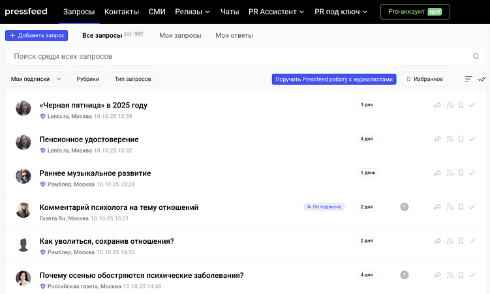Viewport: 490px width, 294px height.
Task: Mark Комментарий психолога request as read
Action: pos(472,207)
